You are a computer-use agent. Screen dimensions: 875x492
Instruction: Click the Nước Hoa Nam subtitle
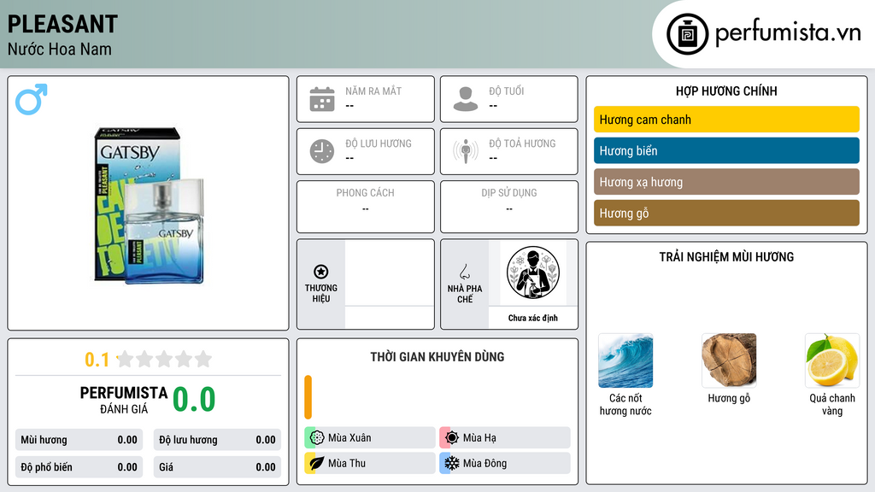coord(60,49)
